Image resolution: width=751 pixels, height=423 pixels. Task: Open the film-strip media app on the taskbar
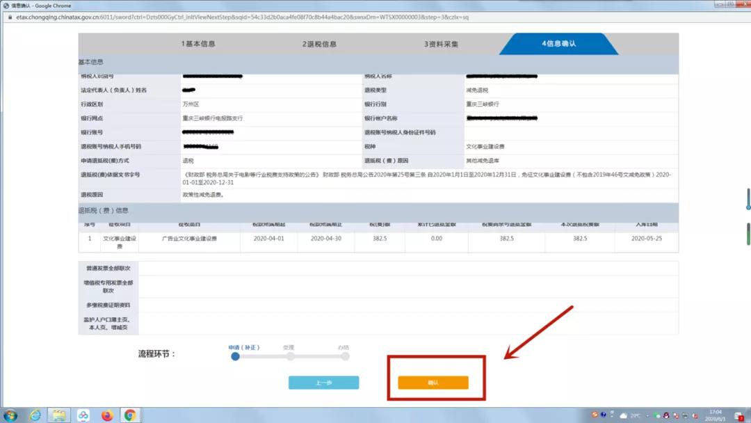click(60, 416)
